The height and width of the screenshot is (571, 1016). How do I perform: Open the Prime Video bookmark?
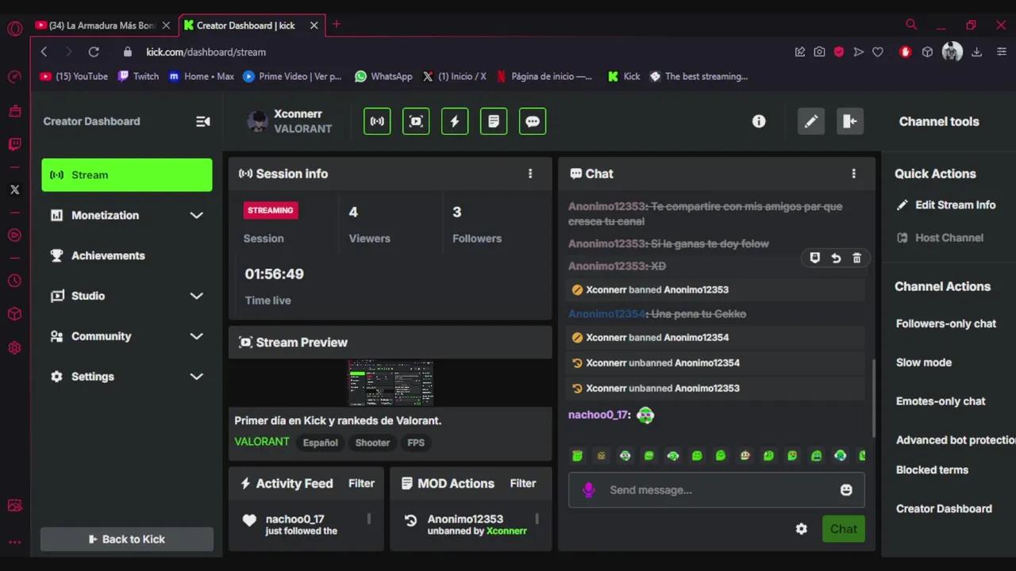(x=292, y=76)
